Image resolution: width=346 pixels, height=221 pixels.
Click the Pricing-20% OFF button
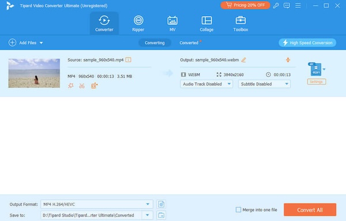(245, 5)
